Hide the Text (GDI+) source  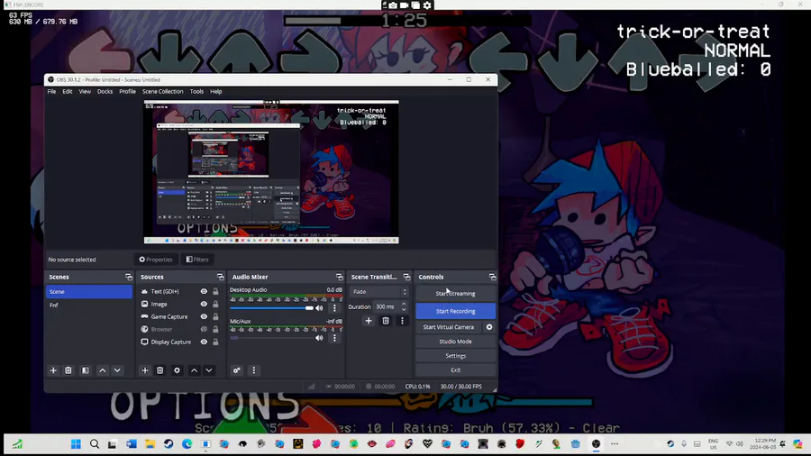[204, 292]
